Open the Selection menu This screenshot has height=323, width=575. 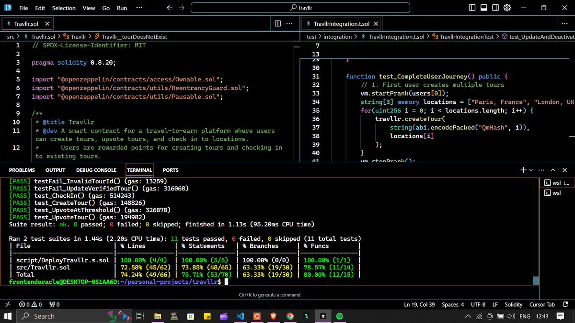(x=64, y=8)
